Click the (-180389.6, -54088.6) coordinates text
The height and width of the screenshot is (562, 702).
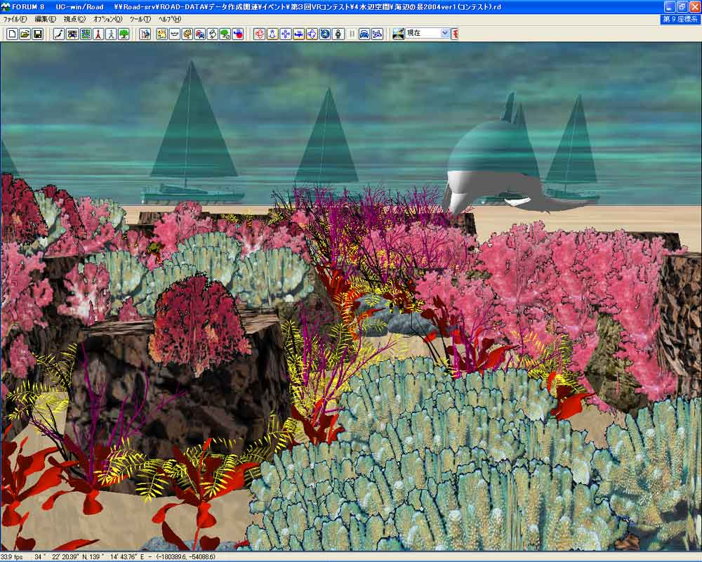click(x=186, y=557)
